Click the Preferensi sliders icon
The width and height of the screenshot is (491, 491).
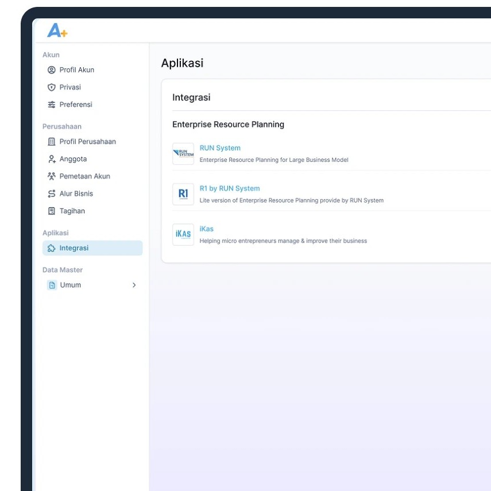(x=52, y=105)
